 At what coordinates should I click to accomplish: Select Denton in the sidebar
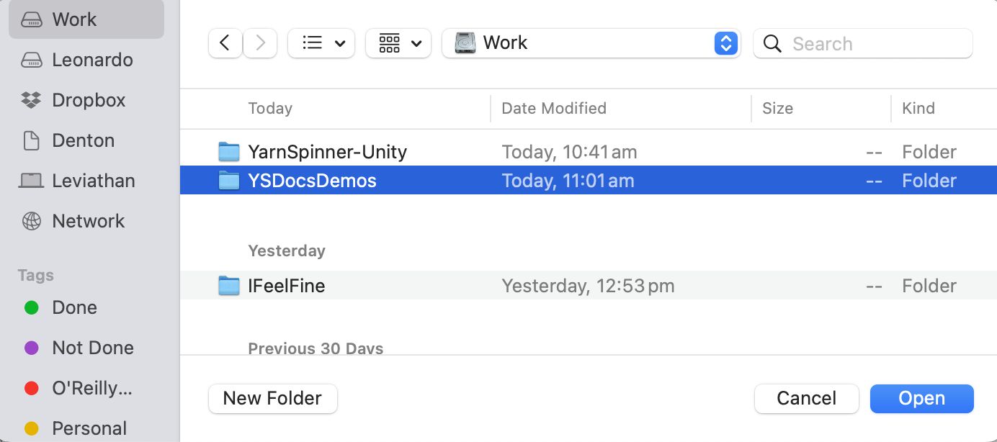click(83, 140)
